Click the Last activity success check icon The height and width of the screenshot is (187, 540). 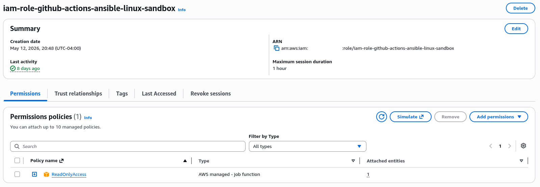(13, 68)
